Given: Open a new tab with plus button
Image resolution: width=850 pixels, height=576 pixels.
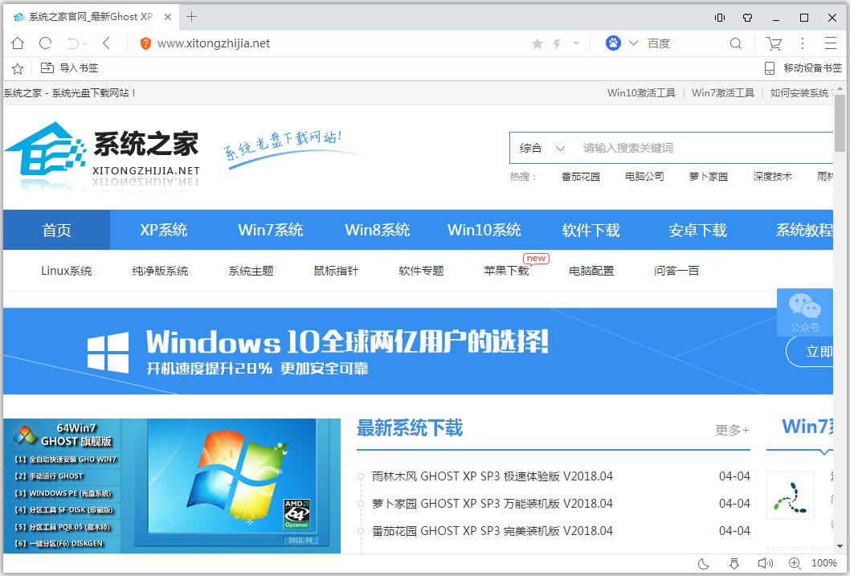Looking at the screenshot, I should pos(191,17).
